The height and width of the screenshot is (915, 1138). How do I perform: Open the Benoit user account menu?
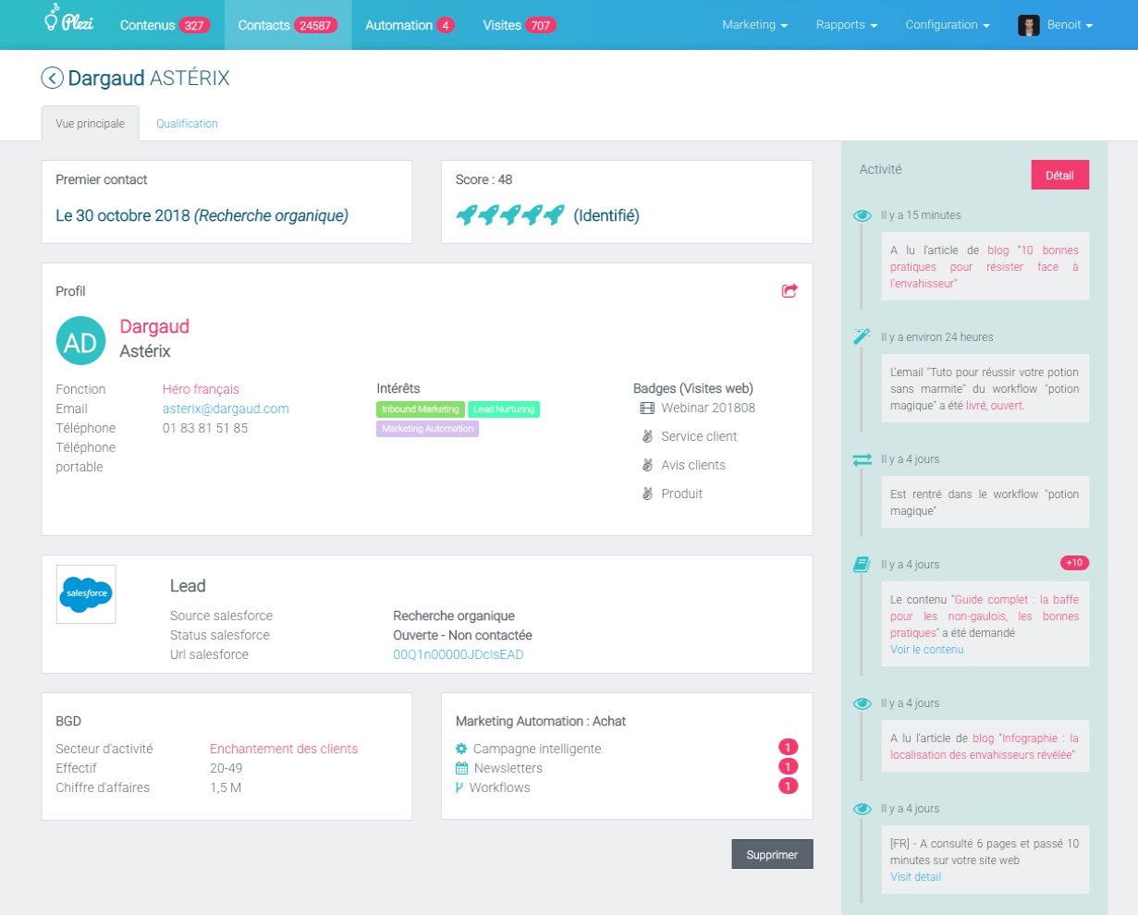(1056, 25)
